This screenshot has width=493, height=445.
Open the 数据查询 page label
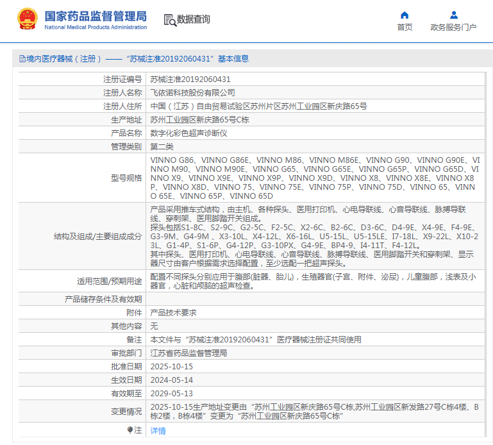[x=193, y=20]
